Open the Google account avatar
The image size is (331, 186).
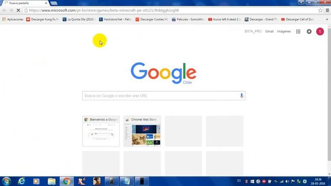[x=320, y=32]
